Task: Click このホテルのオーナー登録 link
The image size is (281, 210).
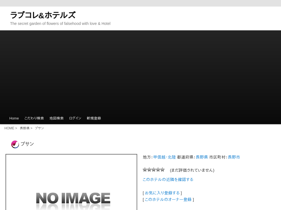Action: (x=168, y=200)
